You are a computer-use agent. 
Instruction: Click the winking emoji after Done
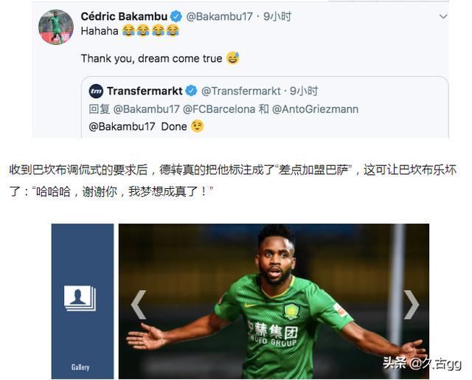[x=198, y=126]
